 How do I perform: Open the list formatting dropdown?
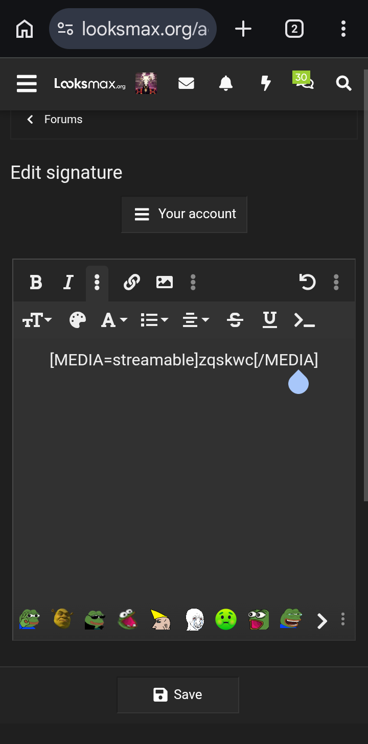154,320
